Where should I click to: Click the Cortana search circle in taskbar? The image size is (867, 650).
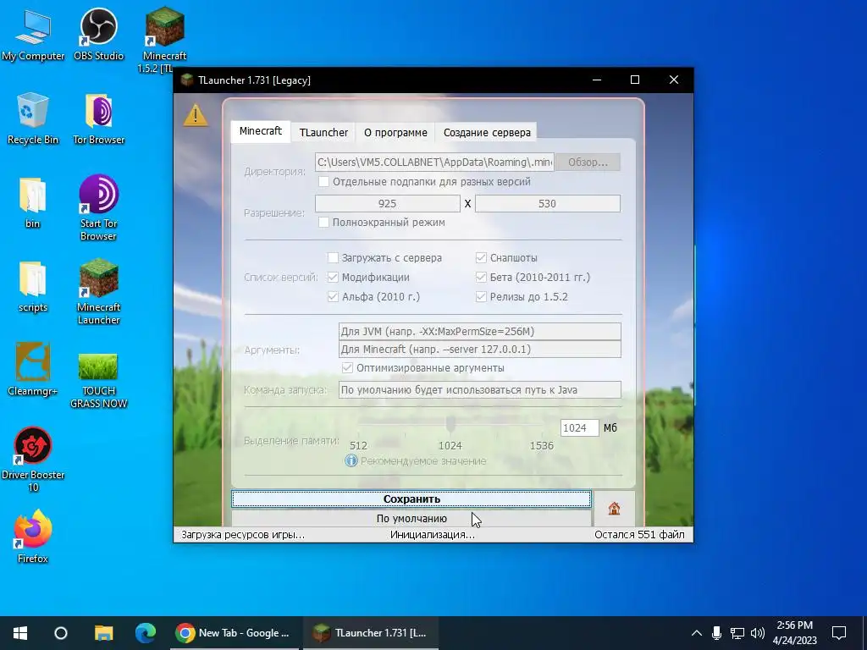(61, 633)
